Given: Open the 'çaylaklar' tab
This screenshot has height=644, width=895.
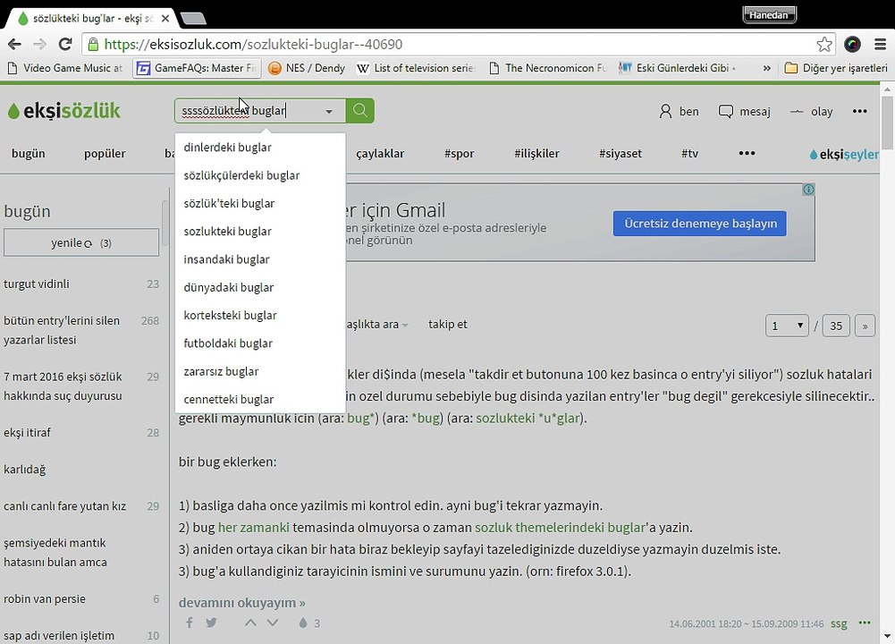Looking at the screenshot, I should click(380, 154).
